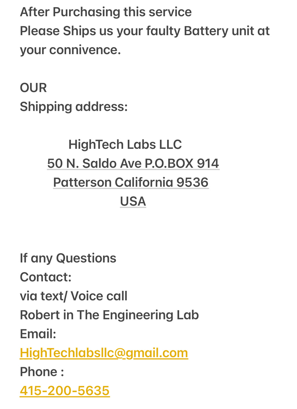Viewport: 297px width, 409px height.
Task: Call the 415-200-5635 phone number link
Action: pyautogui.click(x=65, y=391)
